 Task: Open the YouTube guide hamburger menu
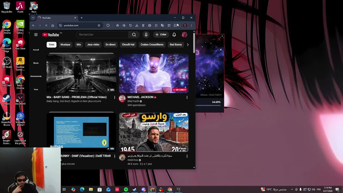(x=36, y=35)
